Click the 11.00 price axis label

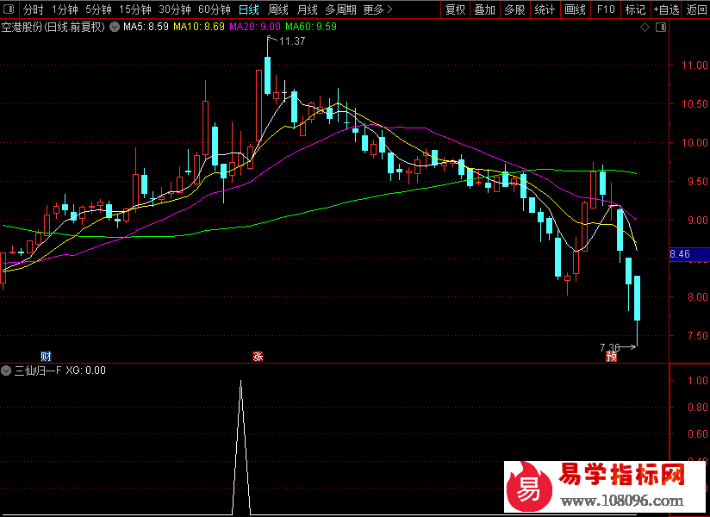click(x=694, y=65)
